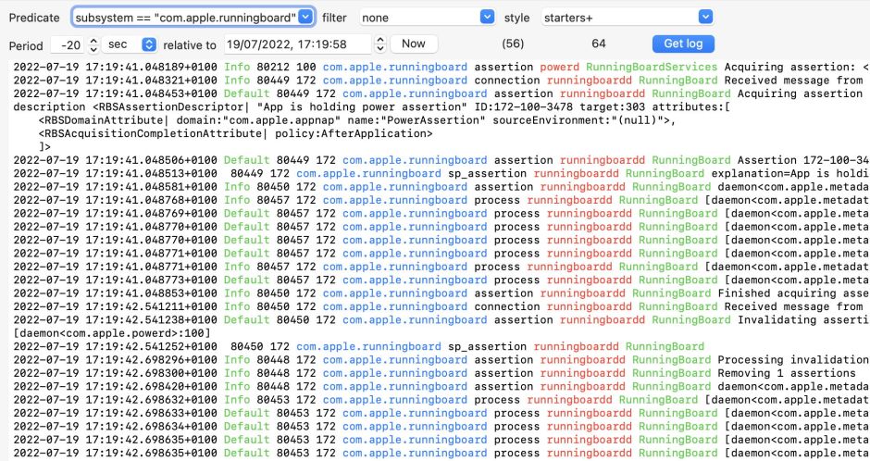The image size is (870, 461).
Task: Click the blue chevron on the filter popup
Action: (x=488, y=18)
